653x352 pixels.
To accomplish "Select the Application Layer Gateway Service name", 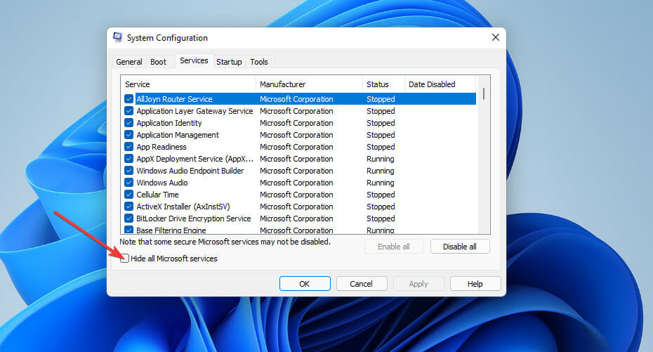I will tap(194, 111).
